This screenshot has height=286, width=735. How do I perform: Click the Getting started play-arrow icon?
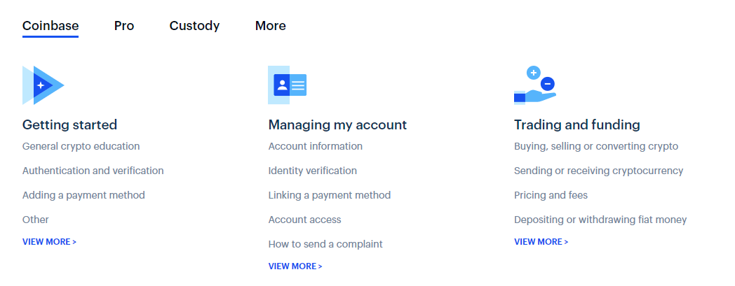click(43, 85)
